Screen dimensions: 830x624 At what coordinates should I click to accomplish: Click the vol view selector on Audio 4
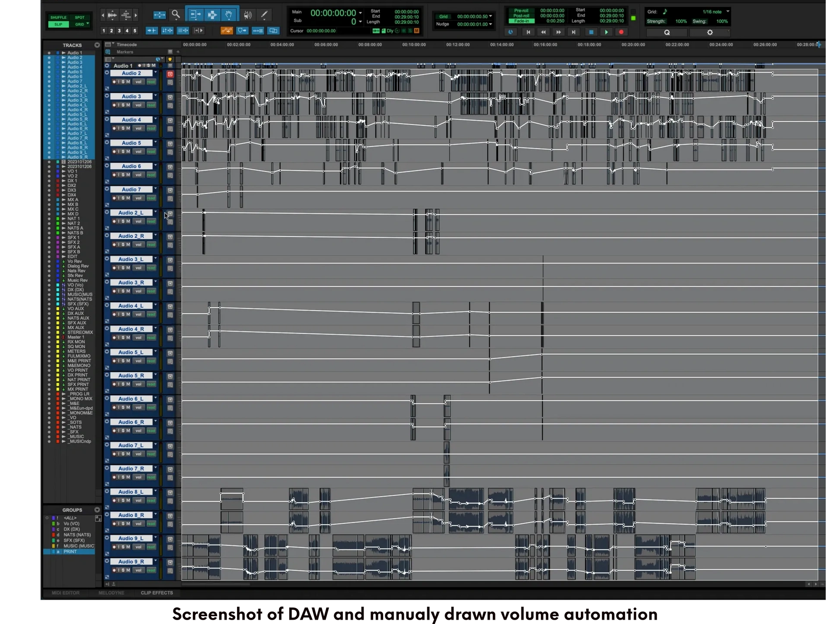(x=138, y=128)
